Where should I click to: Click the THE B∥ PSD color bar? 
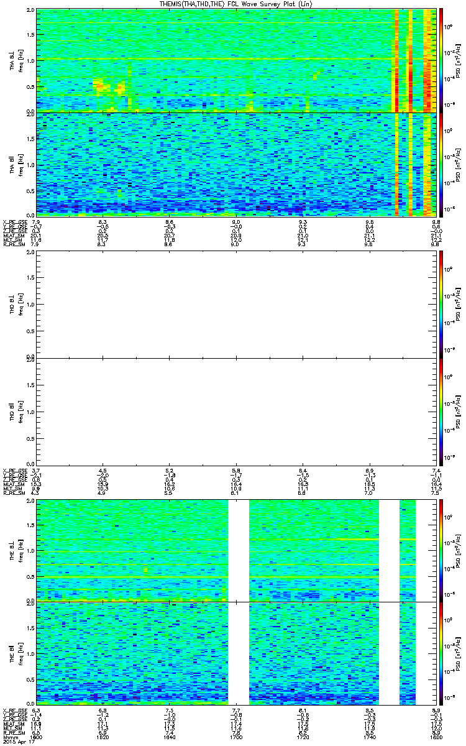tap(442, 653)
